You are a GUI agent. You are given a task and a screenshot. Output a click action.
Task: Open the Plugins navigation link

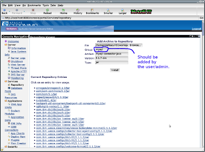(15, 140)
